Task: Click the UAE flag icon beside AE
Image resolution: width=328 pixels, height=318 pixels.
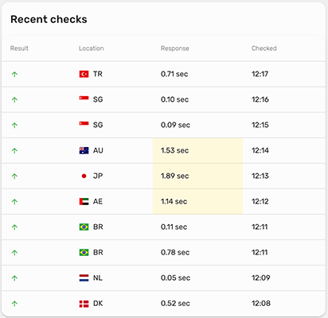Action: [84, 201]
